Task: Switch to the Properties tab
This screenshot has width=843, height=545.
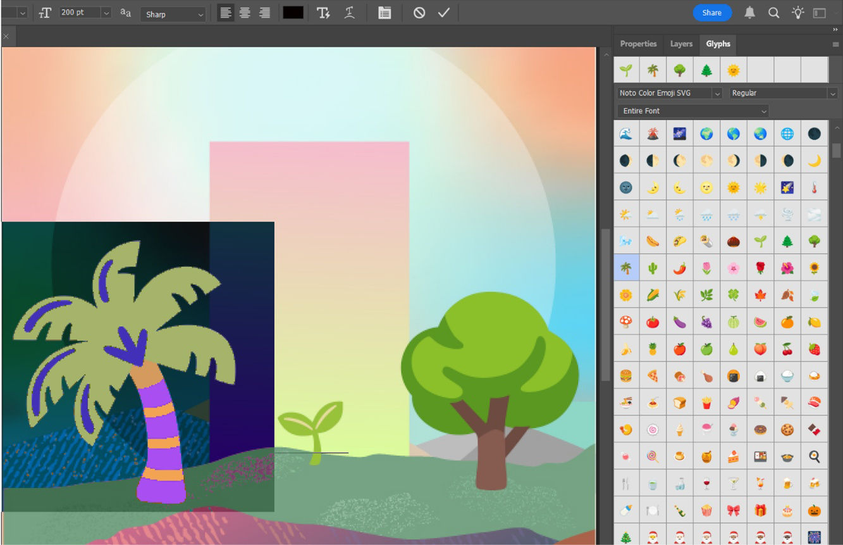Action: pos(638,44)
